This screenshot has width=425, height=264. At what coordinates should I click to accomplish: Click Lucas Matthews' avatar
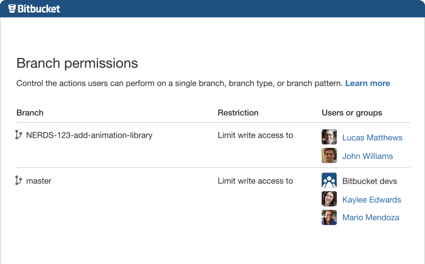coord(329,137)
